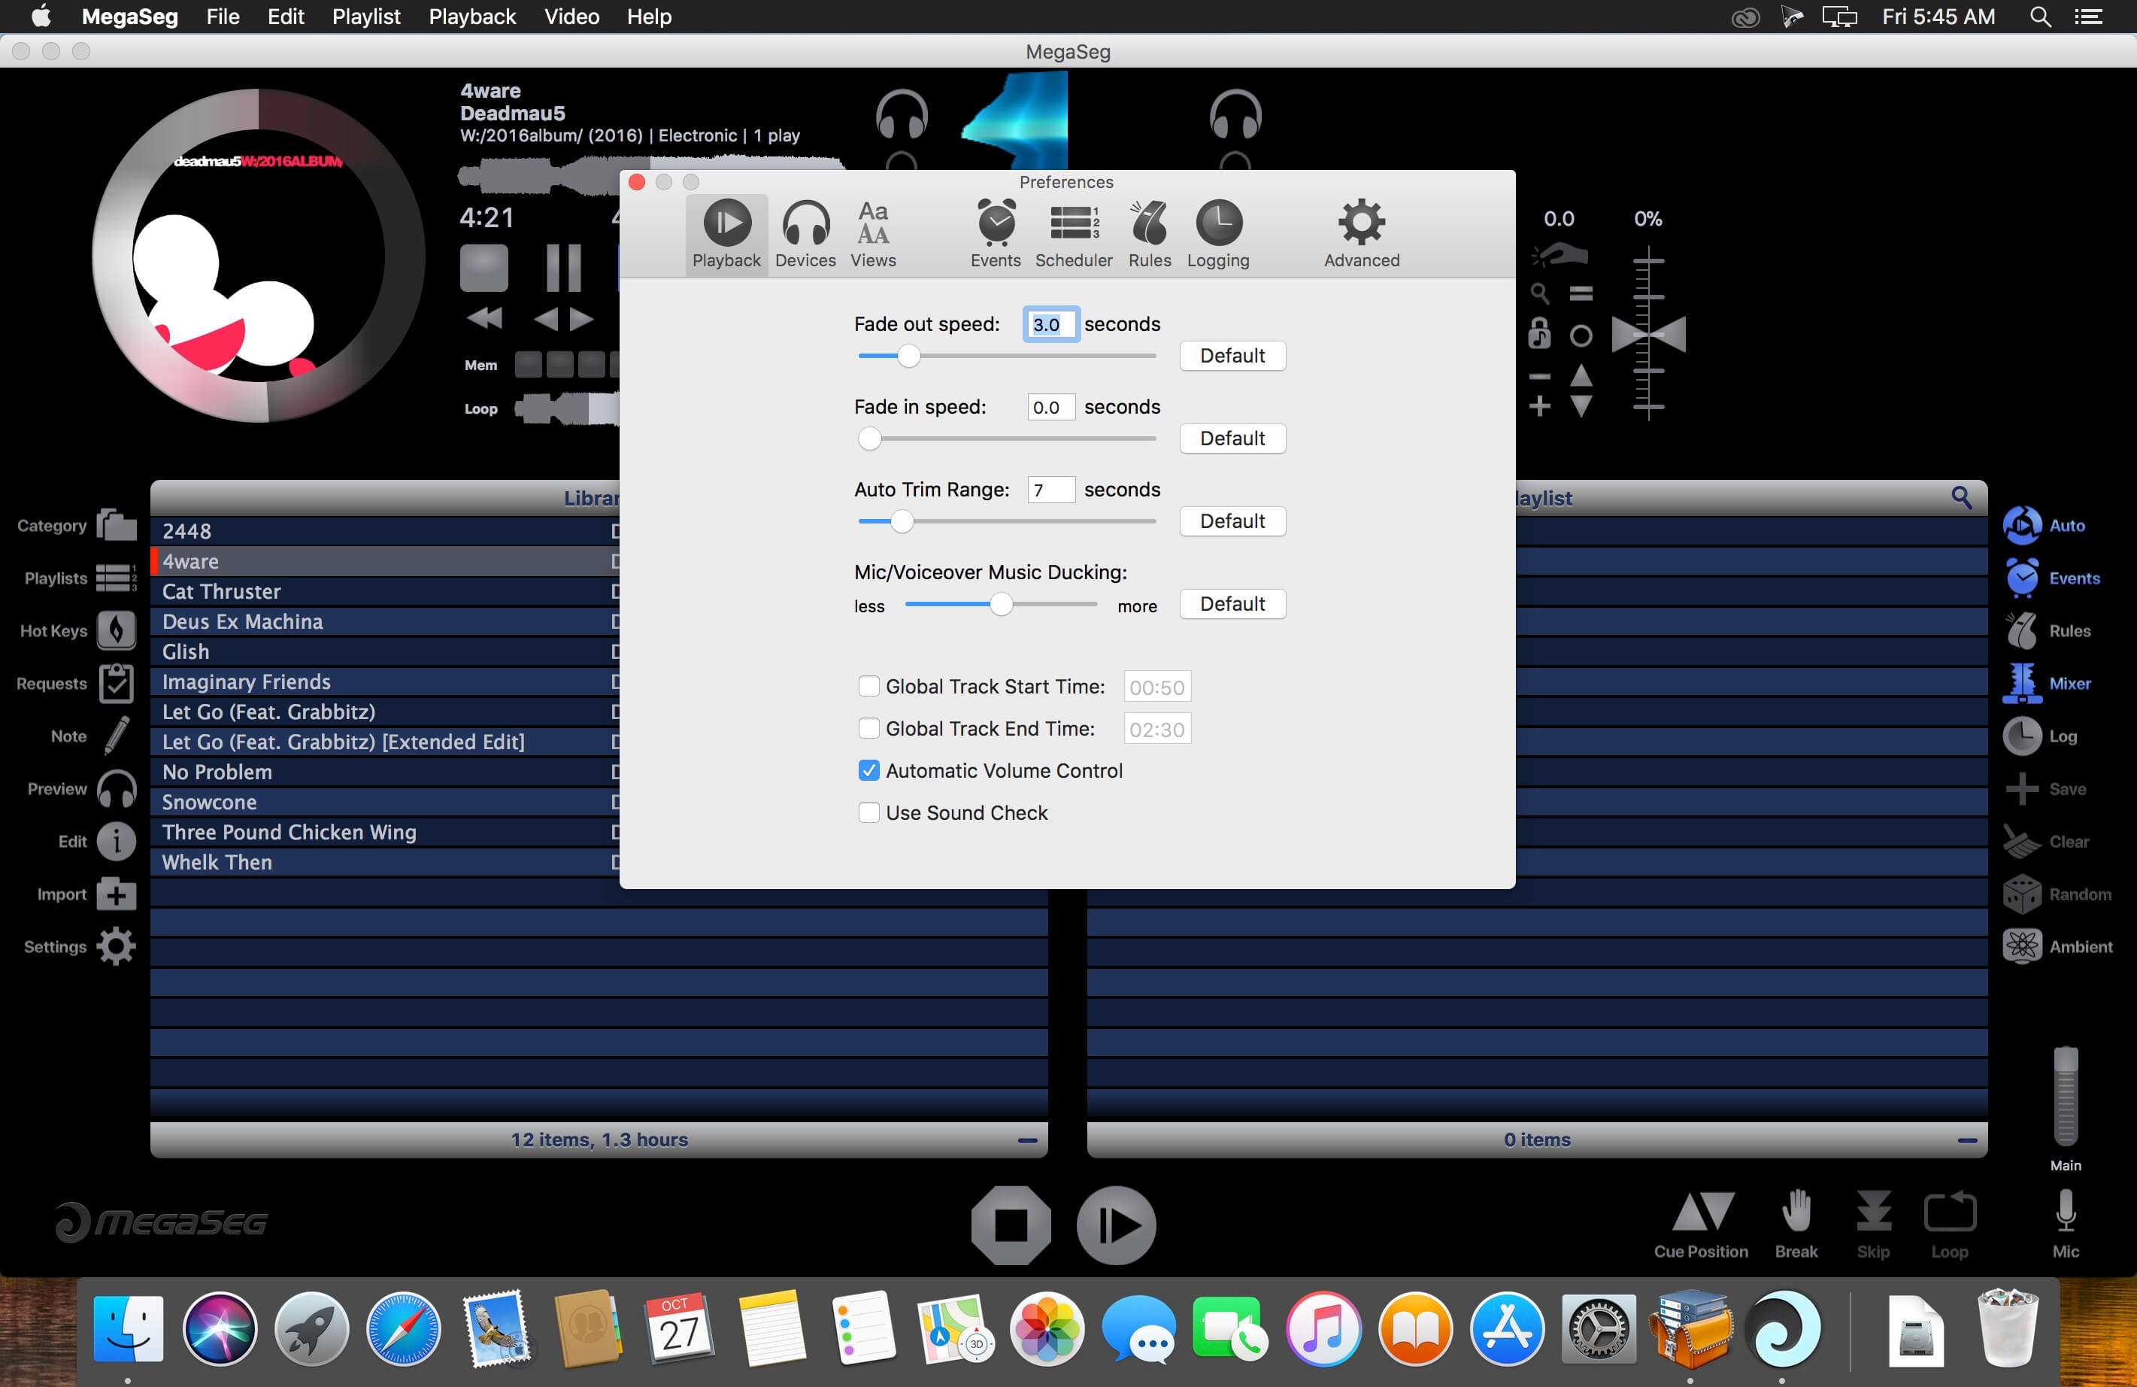Reset Fade out speed with Default button
2137x1387 pixels.
click(x=1232, y=356)
